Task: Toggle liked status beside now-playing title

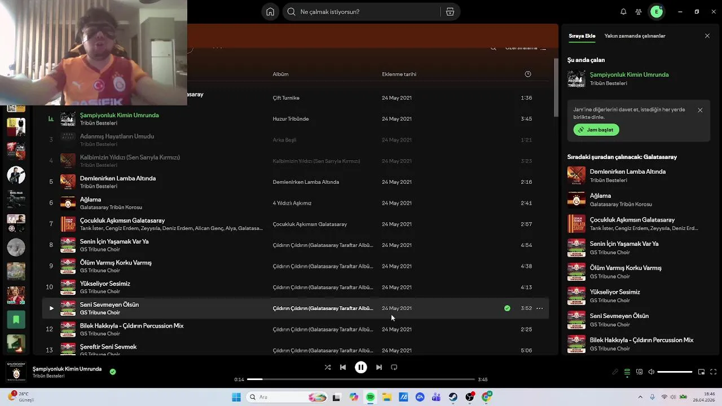Action: point(113,372)
